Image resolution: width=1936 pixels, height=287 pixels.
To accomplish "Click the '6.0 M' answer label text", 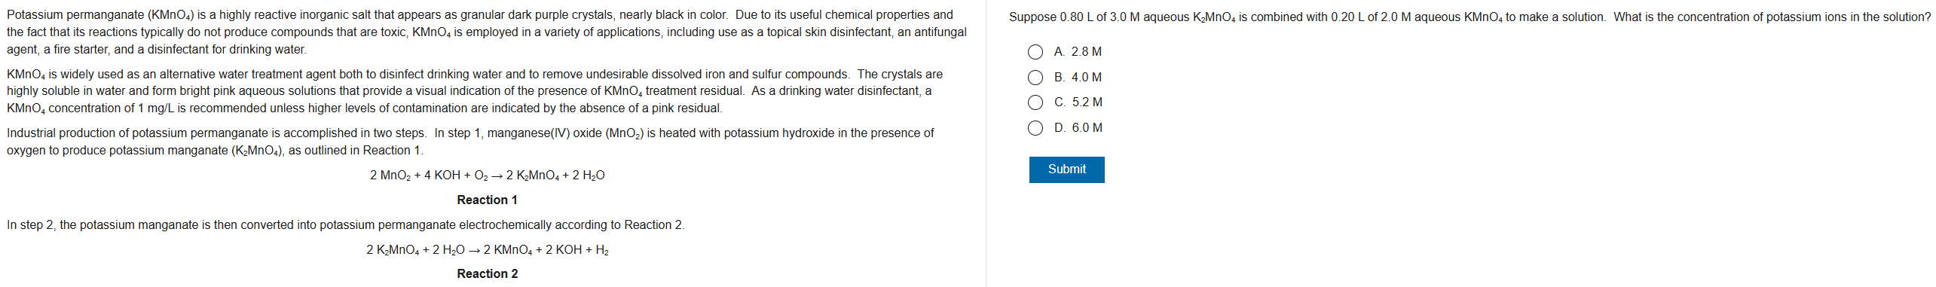I will tap(1087, 128).
